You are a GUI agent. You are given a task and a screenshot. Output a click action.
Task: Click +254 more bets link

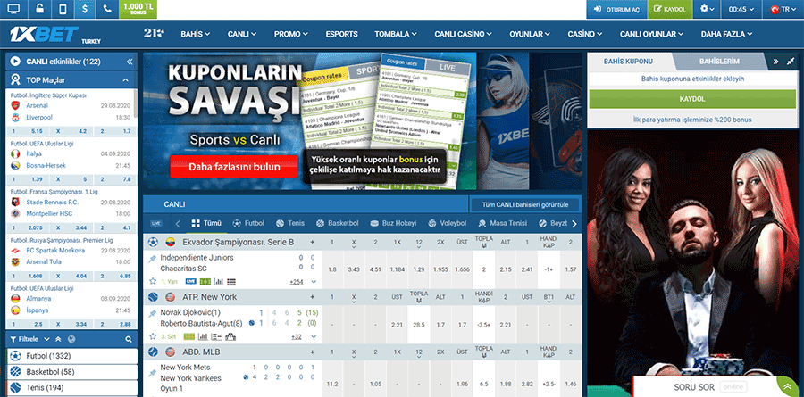tap(296, 282)
